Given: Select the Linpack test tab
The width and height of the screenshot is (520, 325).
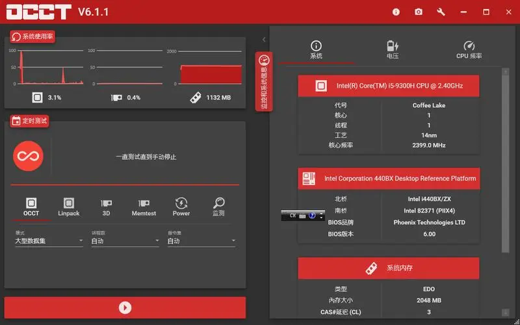Looking at the screenshot, I should pos(69,207).
